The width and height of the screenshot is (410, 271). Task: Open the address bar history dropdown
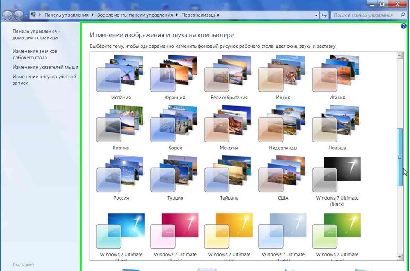click(x=316, y=15)
